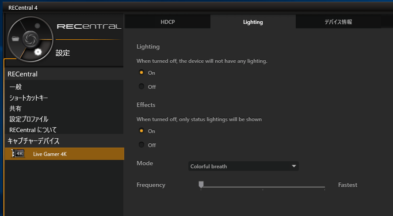Switch to the HDCP tab

(x=168, y=22)
